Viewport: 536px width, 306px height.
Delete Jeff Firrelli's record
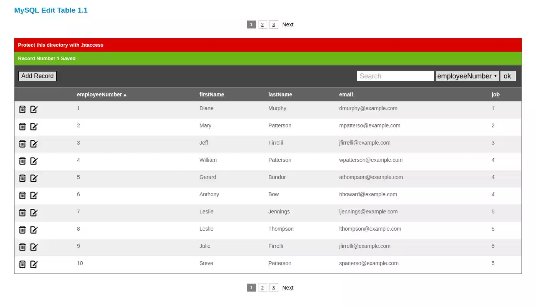coord(22,143)
